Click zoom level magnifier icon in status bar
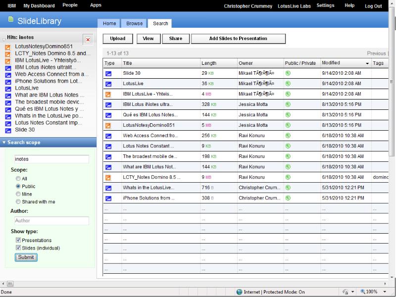Screen dimensions: 396x297 click(x=363, y=292)
